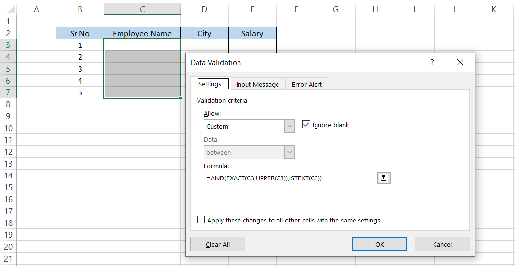Open the Allow dropdown showing Custom
Screen dimensions: 515x266
[290, 126]
